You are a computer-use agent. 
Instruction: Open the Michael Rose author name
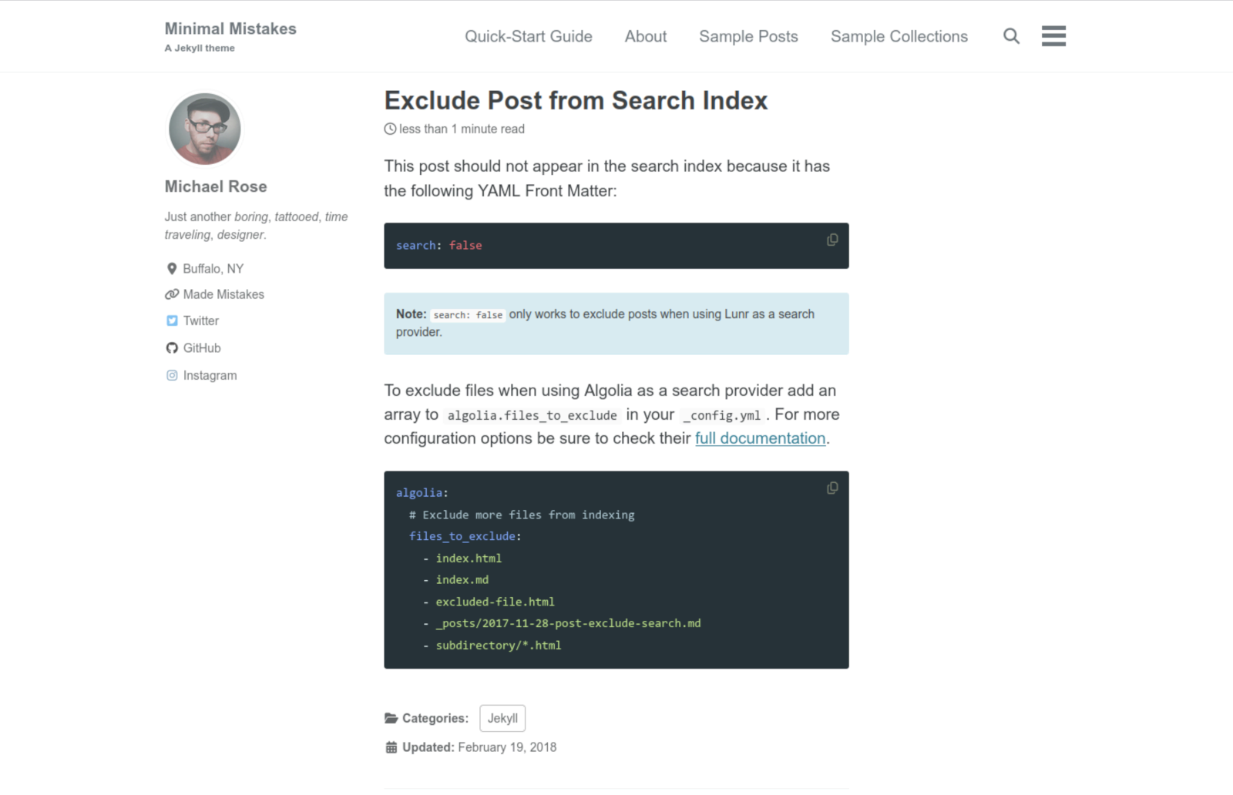click(216, 186)
